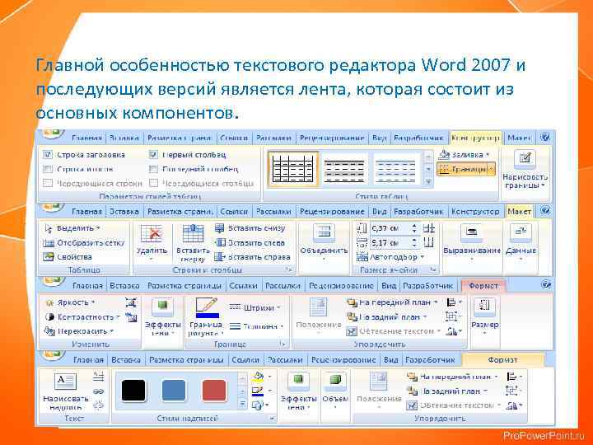Open the Формат tab in third ribbon
The image size is (593, 445).
pyautogui.click(x=483, y=286)
